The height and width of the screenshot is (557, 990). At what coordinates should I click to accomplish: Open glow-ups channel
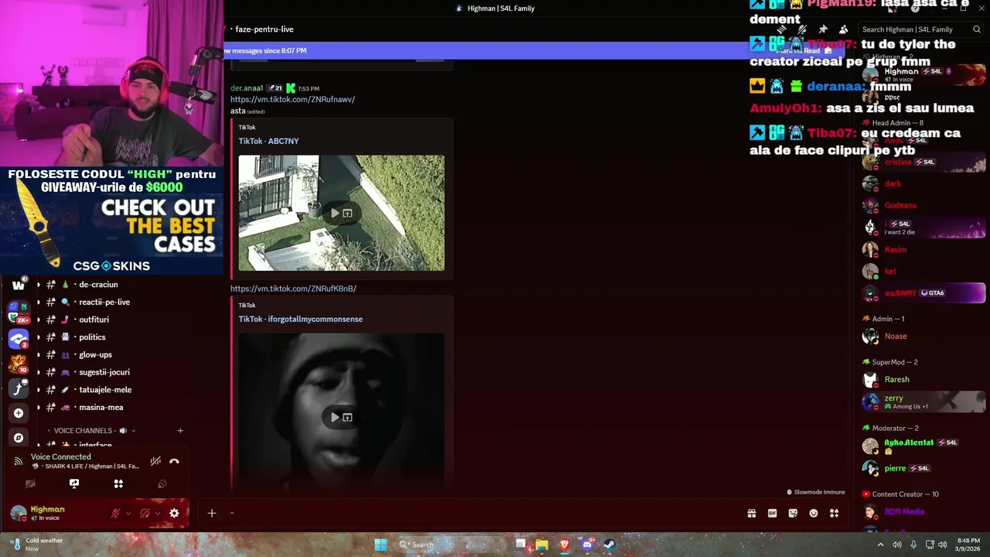[x=95, y=355]
